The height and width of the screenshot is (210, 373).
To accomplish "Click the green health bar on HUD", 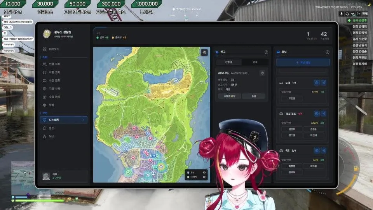I will pyautogui.click(x=40, y=201).
